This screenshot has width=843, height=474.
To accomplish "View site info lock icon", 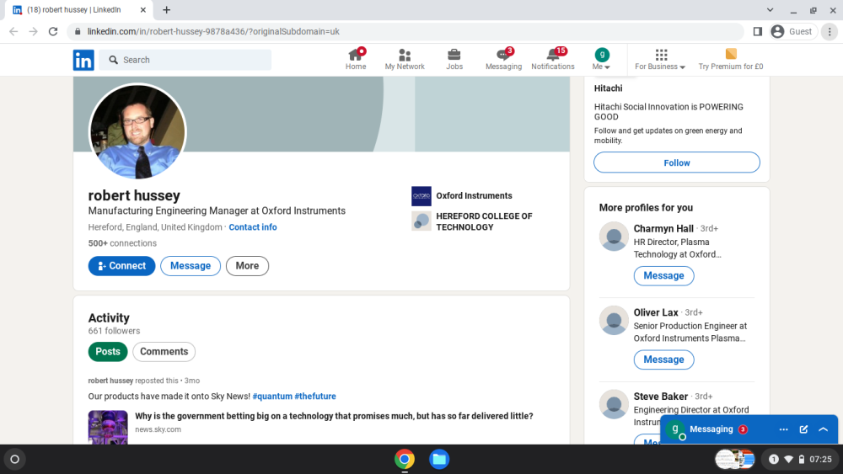I will pos(78,32).
